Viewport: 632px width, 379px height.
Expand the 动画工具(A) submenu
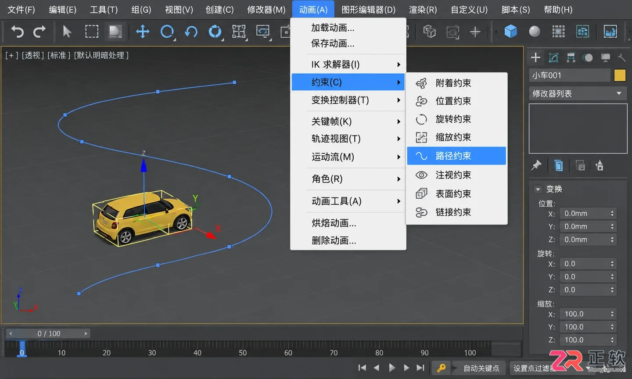(348, 201)
